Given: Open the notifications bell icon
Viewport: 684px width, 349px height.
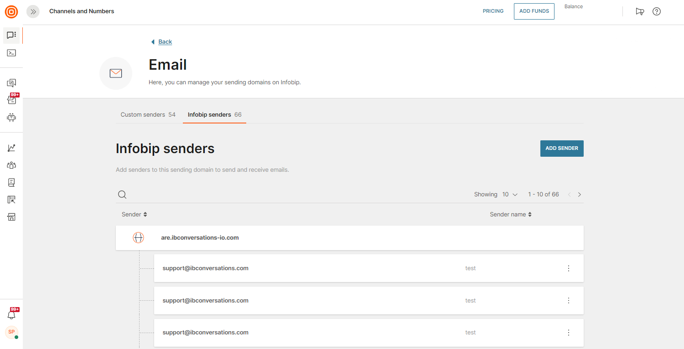Looking at the screenshot, I should (x=11, y=315).
